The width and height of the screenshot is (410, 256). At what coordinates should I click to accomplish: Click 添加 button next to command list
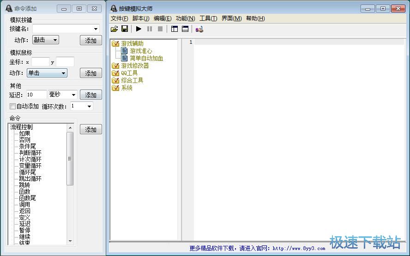click(x=91, y=129)
